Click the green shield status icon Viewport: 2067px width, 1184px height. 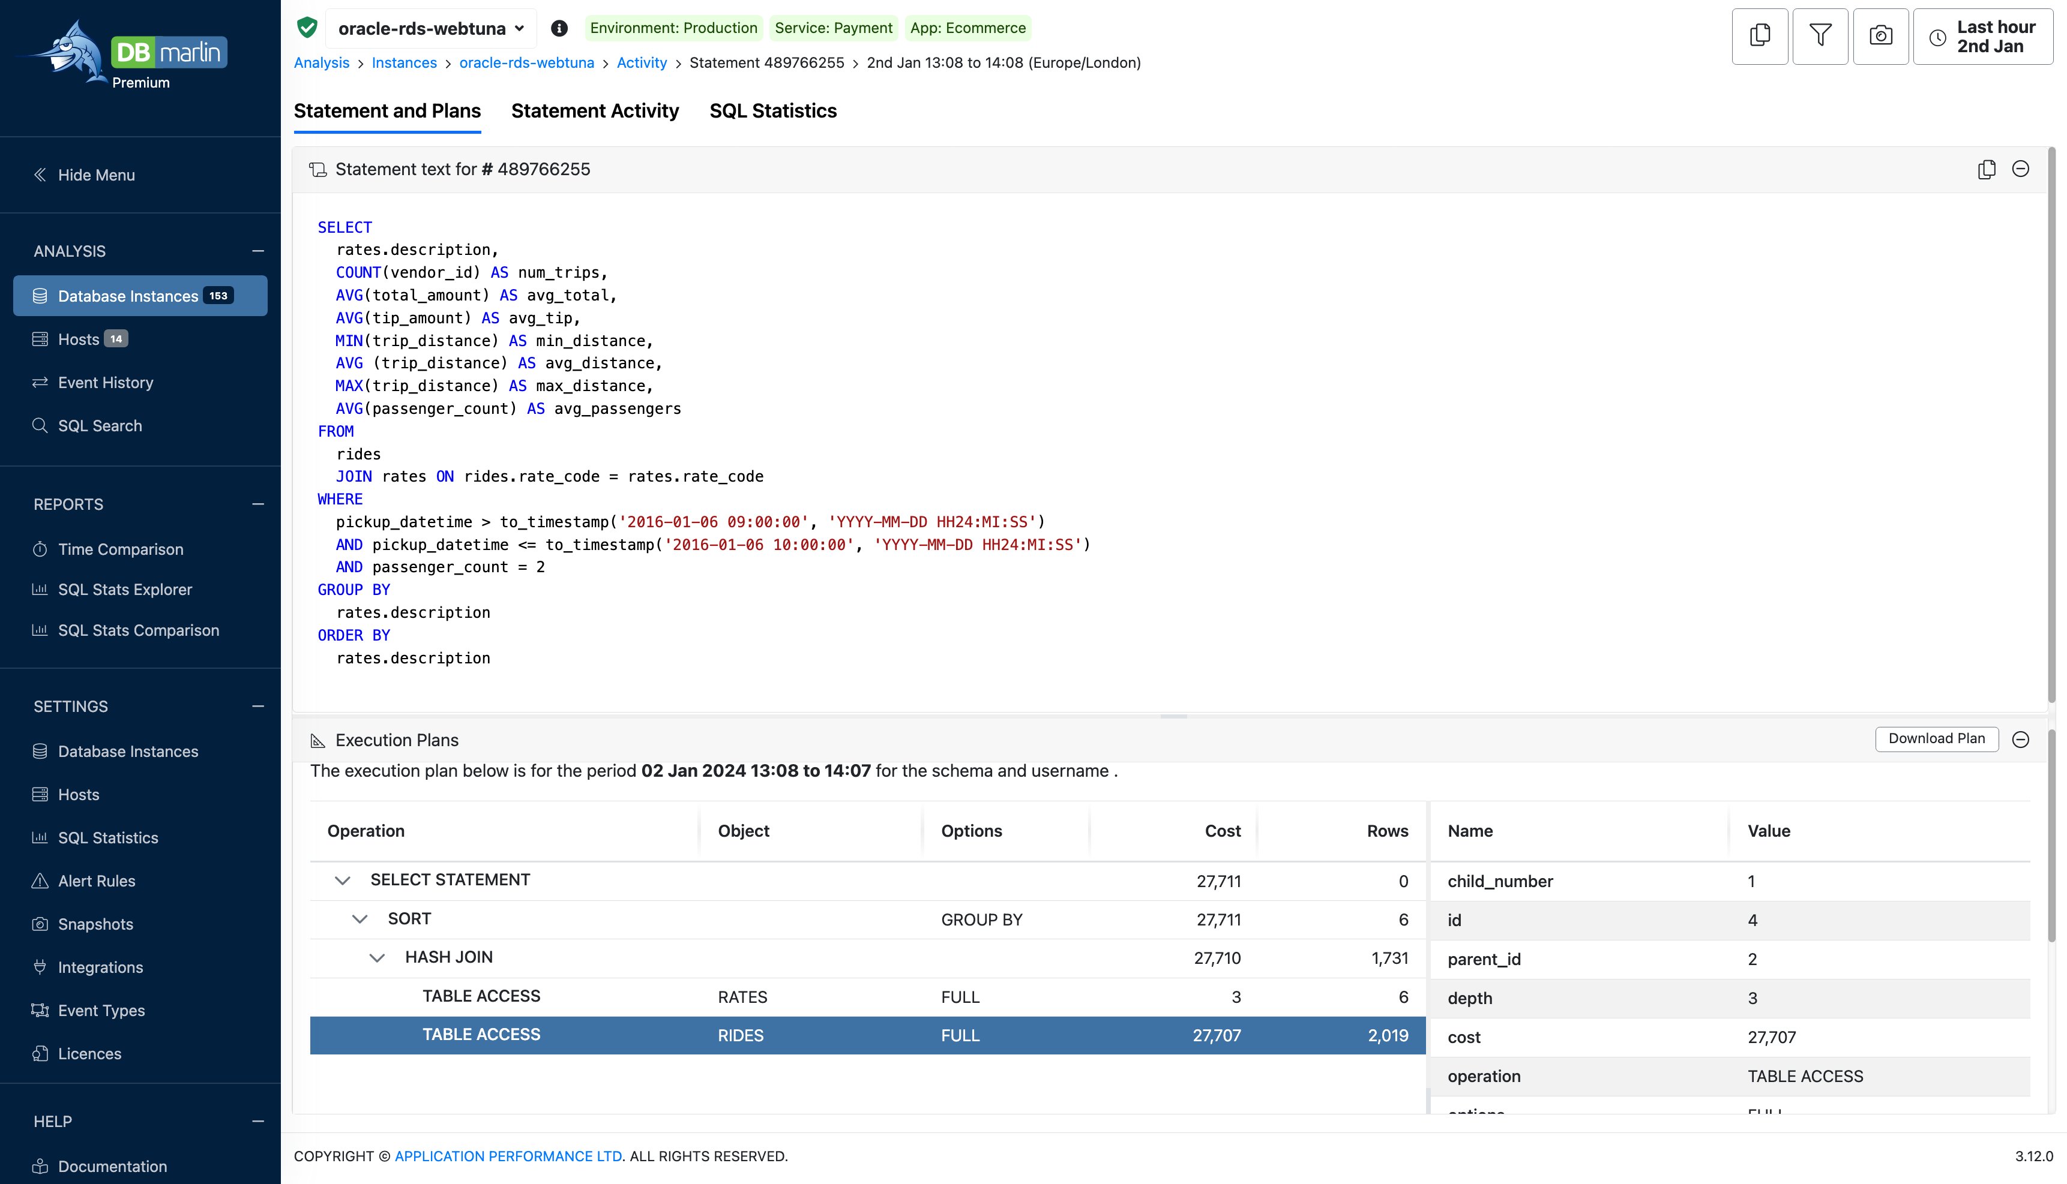click(x=307, y=28)
